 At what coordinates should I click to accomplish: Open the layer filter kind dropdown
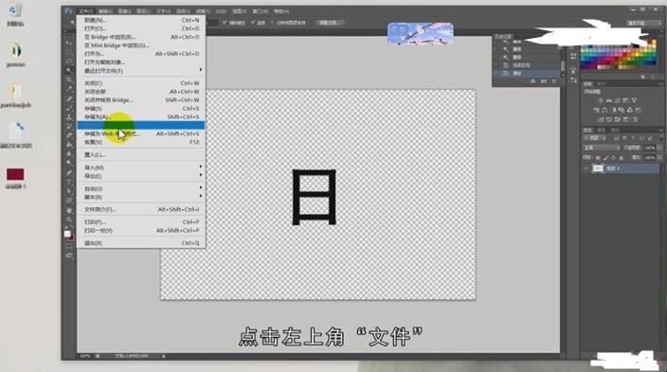(596, 138)
